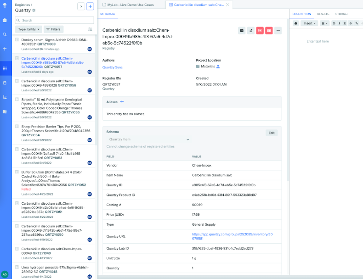Select the Carbenicillin disodium salt document tab
Viewport: 363px width, 279px height.
[199, 5]
